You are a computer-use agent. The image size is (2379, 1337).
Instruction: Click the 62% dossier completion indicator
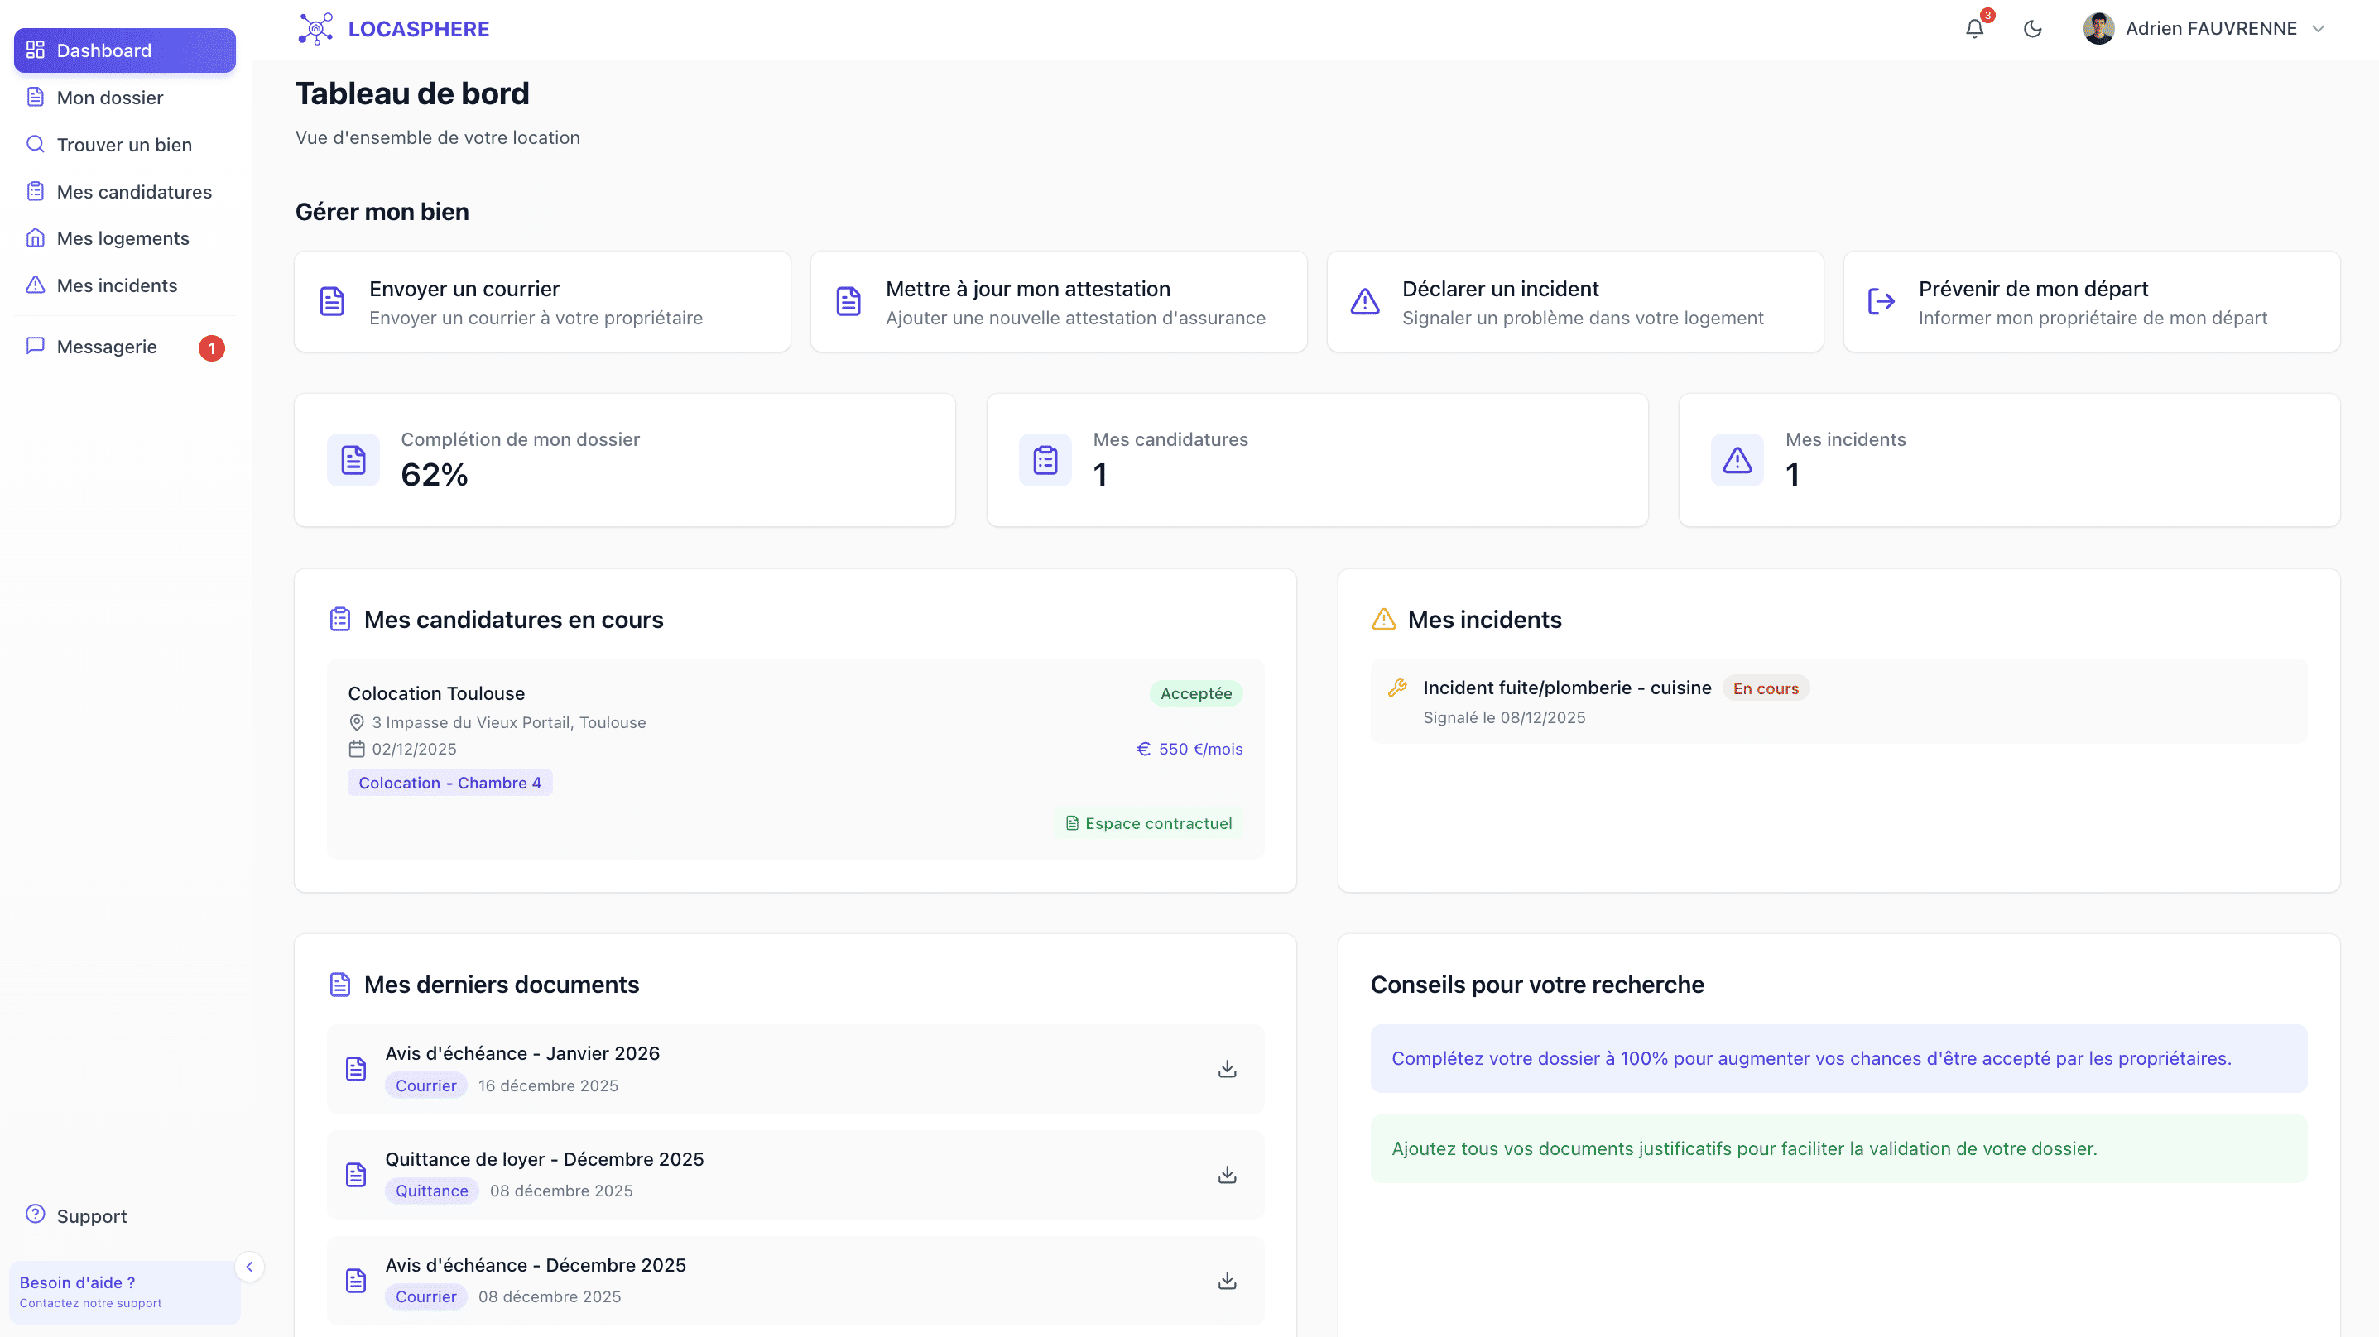coord(435,474)
